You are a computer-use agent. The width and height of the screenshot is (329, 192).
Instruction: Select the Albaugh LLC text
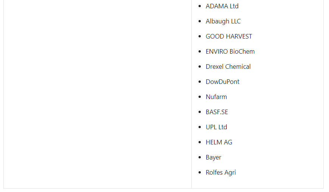(223, 22)
